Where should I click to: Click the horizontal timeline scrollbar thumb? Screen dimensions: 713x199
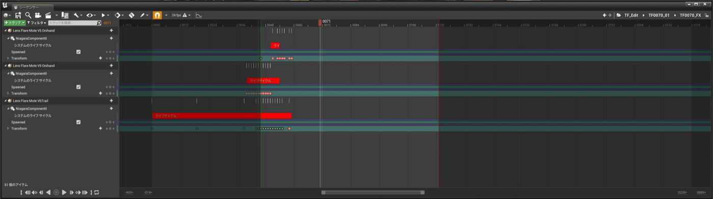click(x=373, y=192)
